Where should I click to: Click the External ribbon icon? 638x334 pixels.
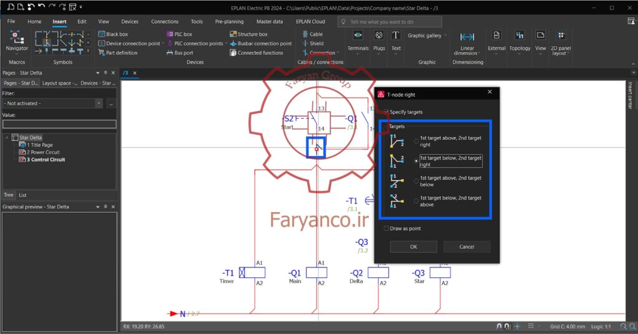pos(497,35)
